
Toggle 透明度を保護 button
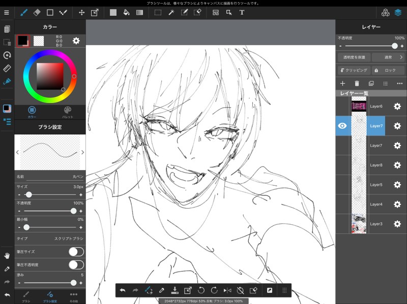click(354, 57)
